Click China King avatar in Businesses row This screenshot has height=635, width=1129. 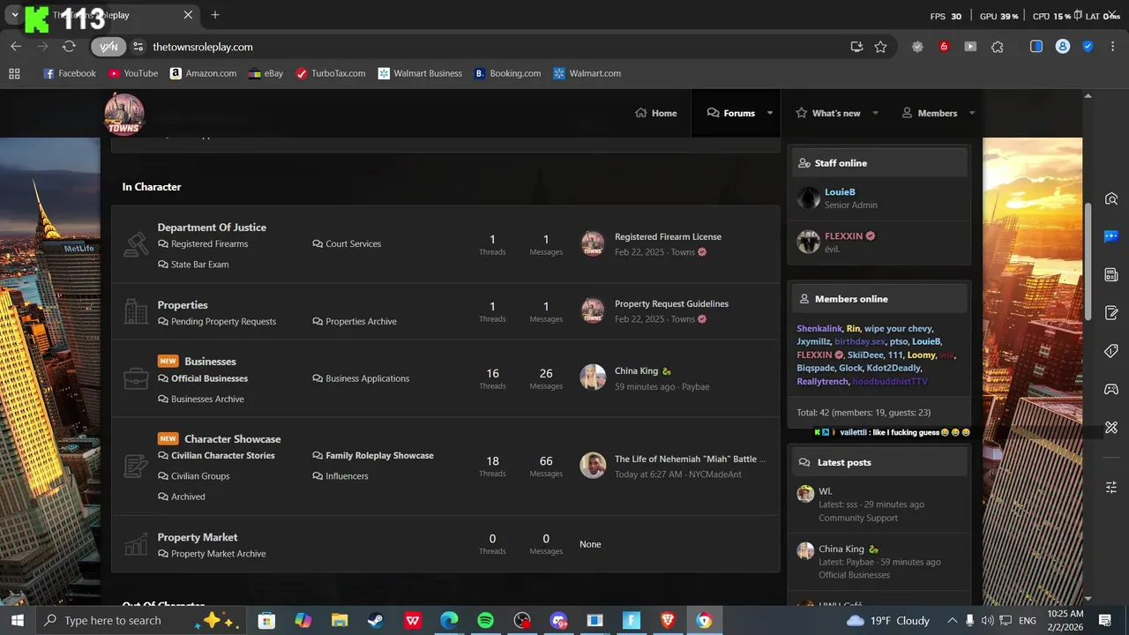(x=593, y=377)
